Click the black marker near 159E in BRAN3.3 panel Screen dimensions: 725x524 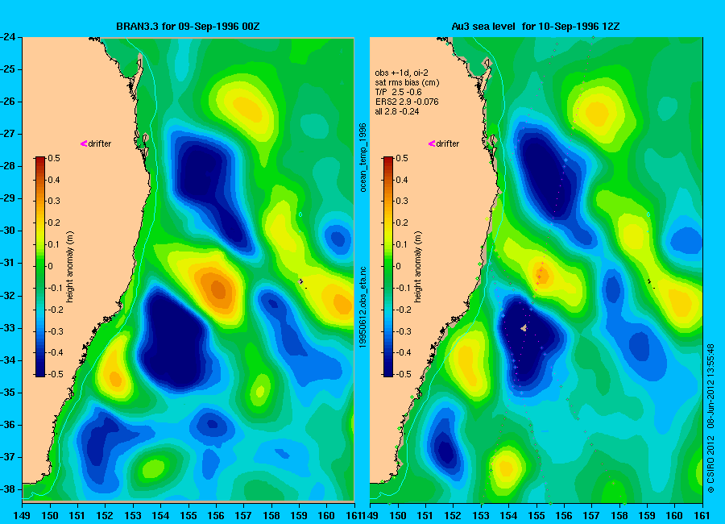click(x=301, y=282)
